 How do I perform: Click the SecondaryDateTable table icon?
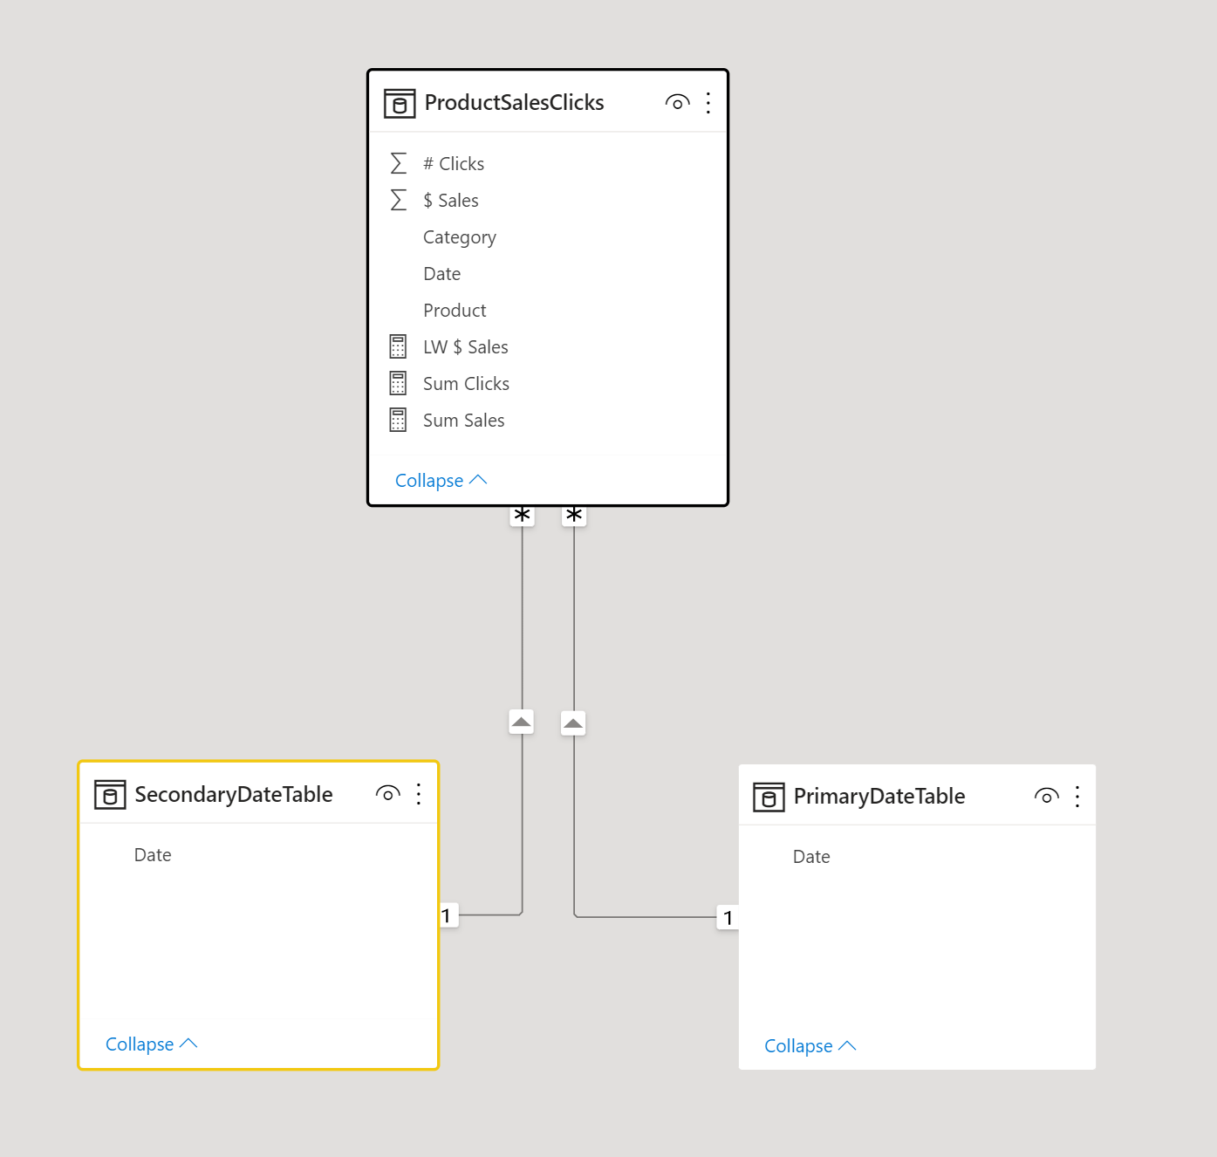point(110,795)
